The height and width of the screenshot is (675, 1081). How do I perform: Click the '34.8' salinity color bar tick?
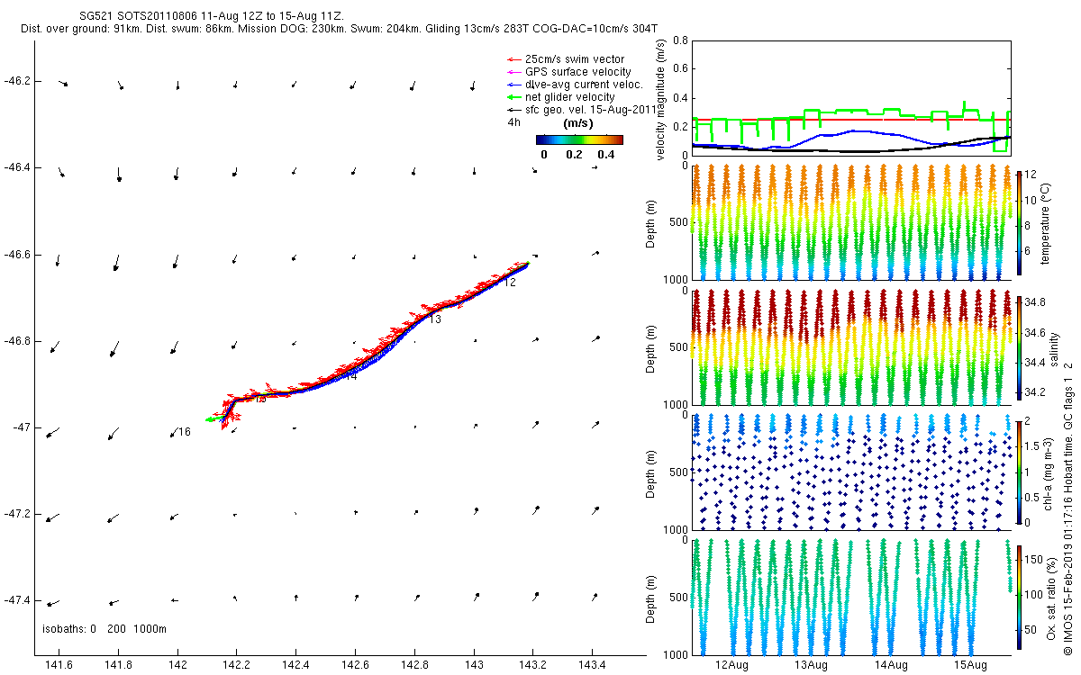click(x=1034, y=302)
